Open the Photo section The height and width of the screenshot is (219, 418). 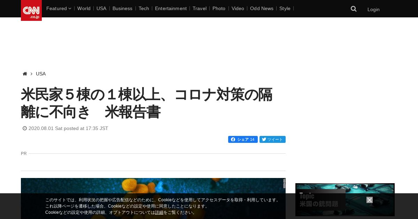pyautogui.click(x=219, y=8)
